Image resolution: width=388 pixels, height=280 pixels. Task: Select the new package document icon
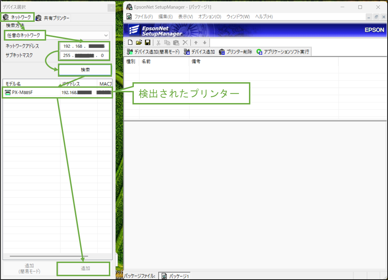130,42
